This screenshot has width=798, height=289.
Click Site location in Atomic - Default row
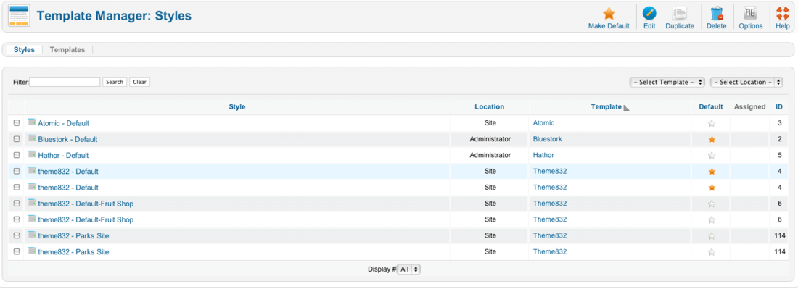tap(490, 123)
